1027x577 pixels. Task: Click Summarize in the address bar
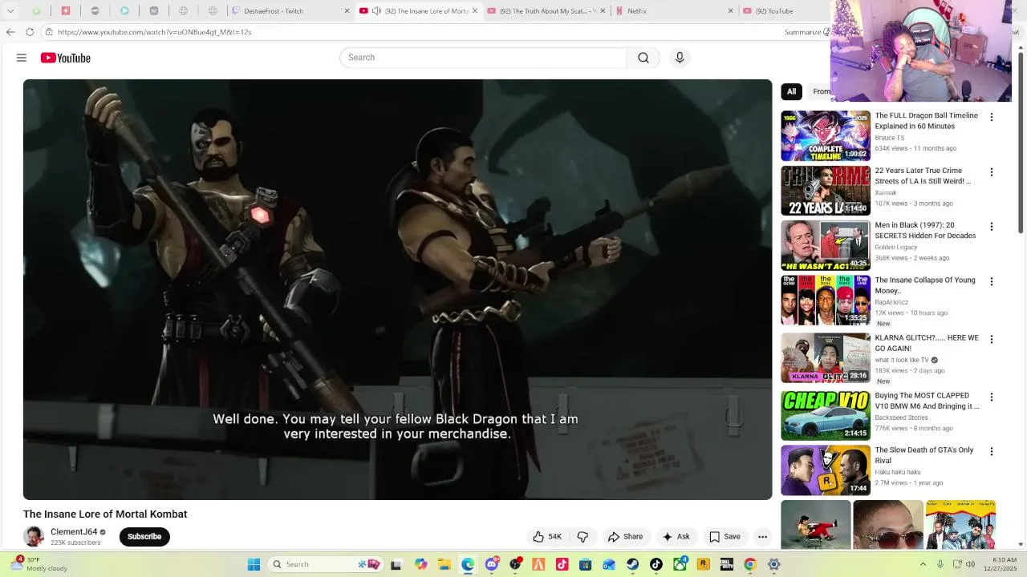804,32
